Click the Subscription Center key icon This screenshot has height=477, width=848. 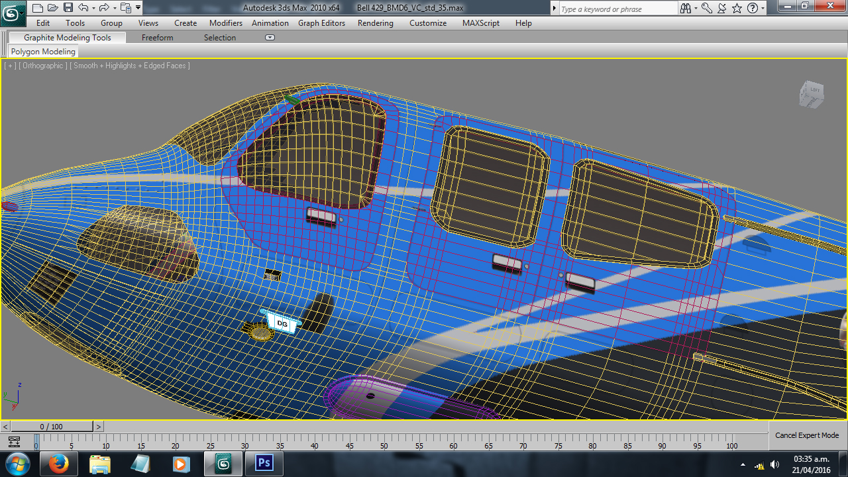pyautogui.click(x=707, y=9)
